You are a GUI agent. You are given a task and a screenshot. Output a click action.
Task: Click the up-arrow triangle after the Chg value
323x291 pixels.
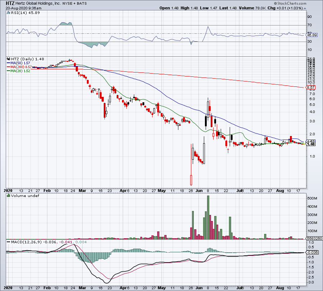tap(305, 8)
